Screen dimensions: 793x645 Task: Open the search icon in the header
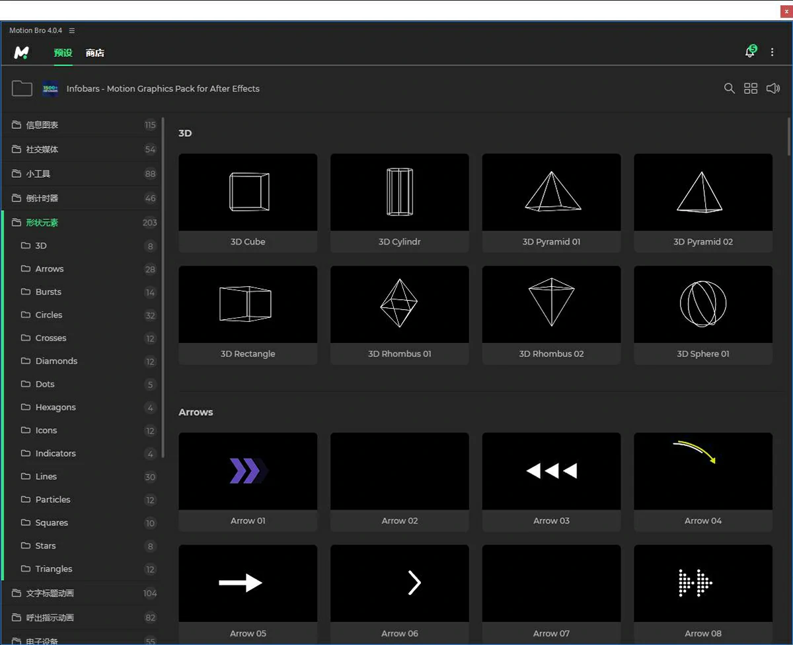tap(730, 89)
